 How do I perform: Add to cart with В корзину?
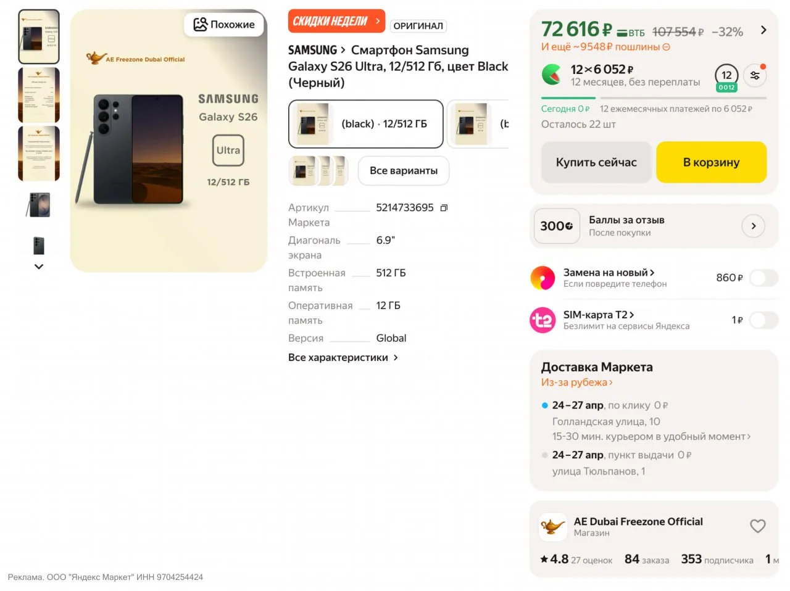(711, 162)
